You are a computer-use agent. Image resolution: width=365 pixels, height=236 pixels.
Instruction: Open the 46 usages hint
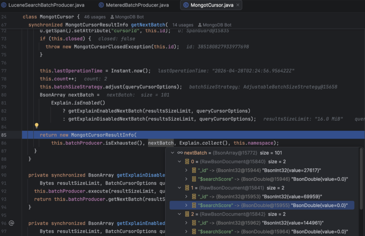pyautogui.click(x=95, y=17)
